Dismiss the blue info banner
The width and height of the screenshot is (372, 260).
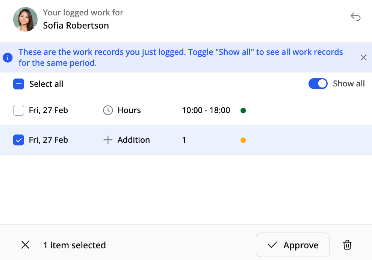click(363, 57)
